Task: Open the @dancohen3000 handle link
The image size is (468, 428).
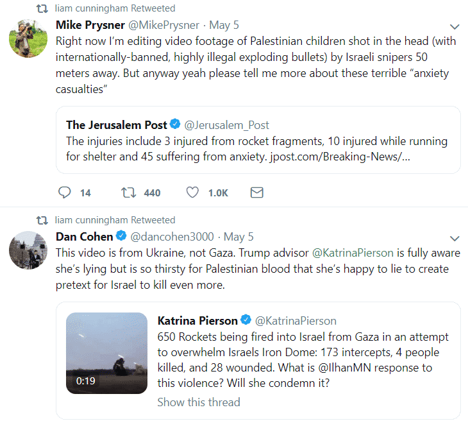Action: coord(172,237)
